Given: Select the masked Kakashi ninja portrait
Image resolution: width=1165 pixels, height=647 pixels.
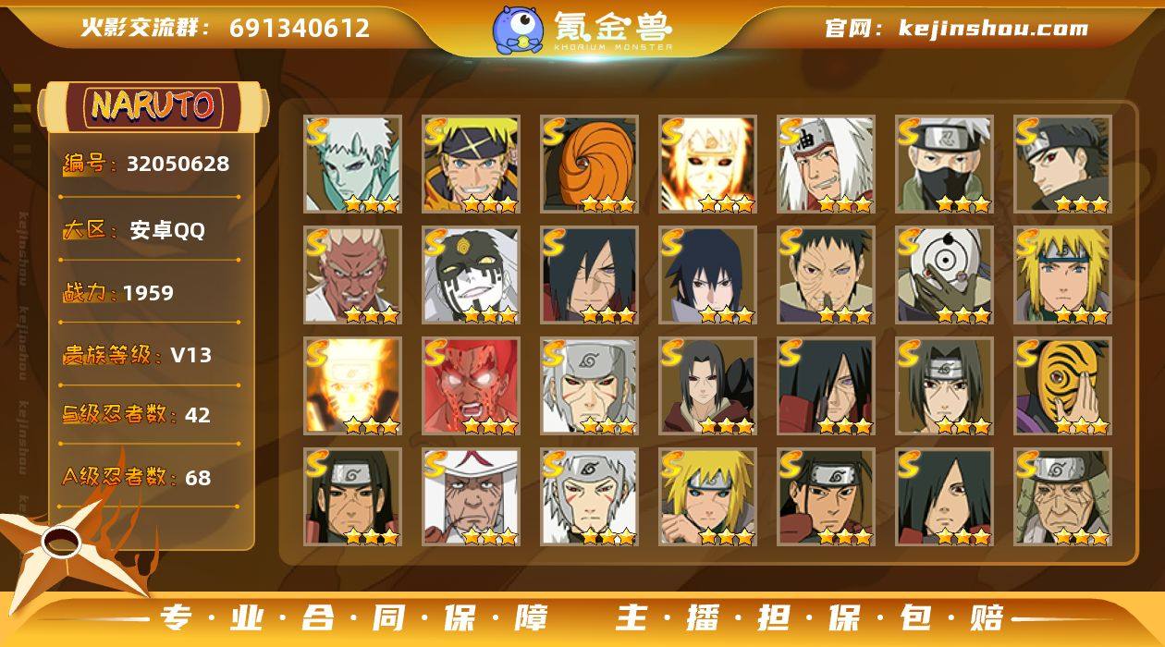Looking at the screenshot, I should [944, 164].
